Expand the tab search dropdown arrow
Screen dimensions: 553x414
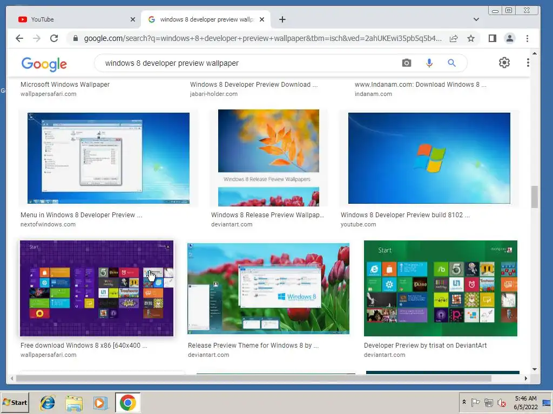[476, 19]
